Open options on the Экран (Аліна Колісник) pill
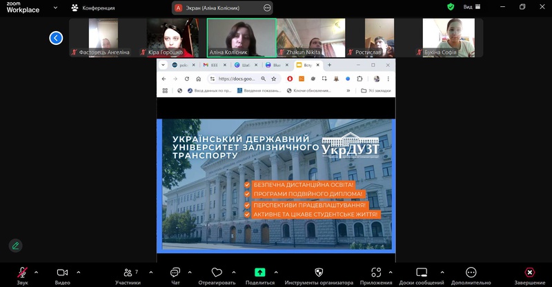552x287 pixels. (267, 8)
